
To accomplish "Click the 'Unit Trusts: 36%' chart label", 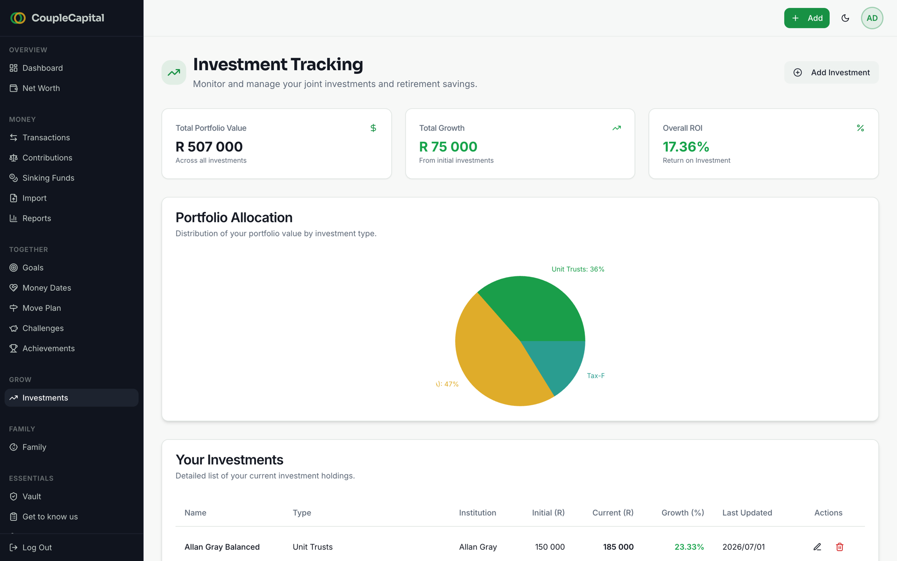I will 578,269.
